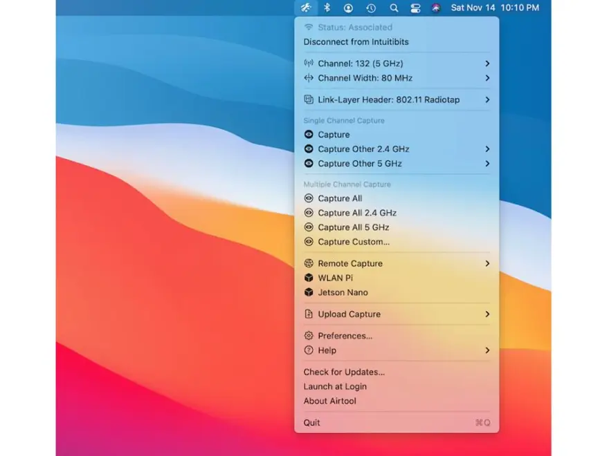Click the eye icon for Capture All 5 GHz

click(309, 227)
